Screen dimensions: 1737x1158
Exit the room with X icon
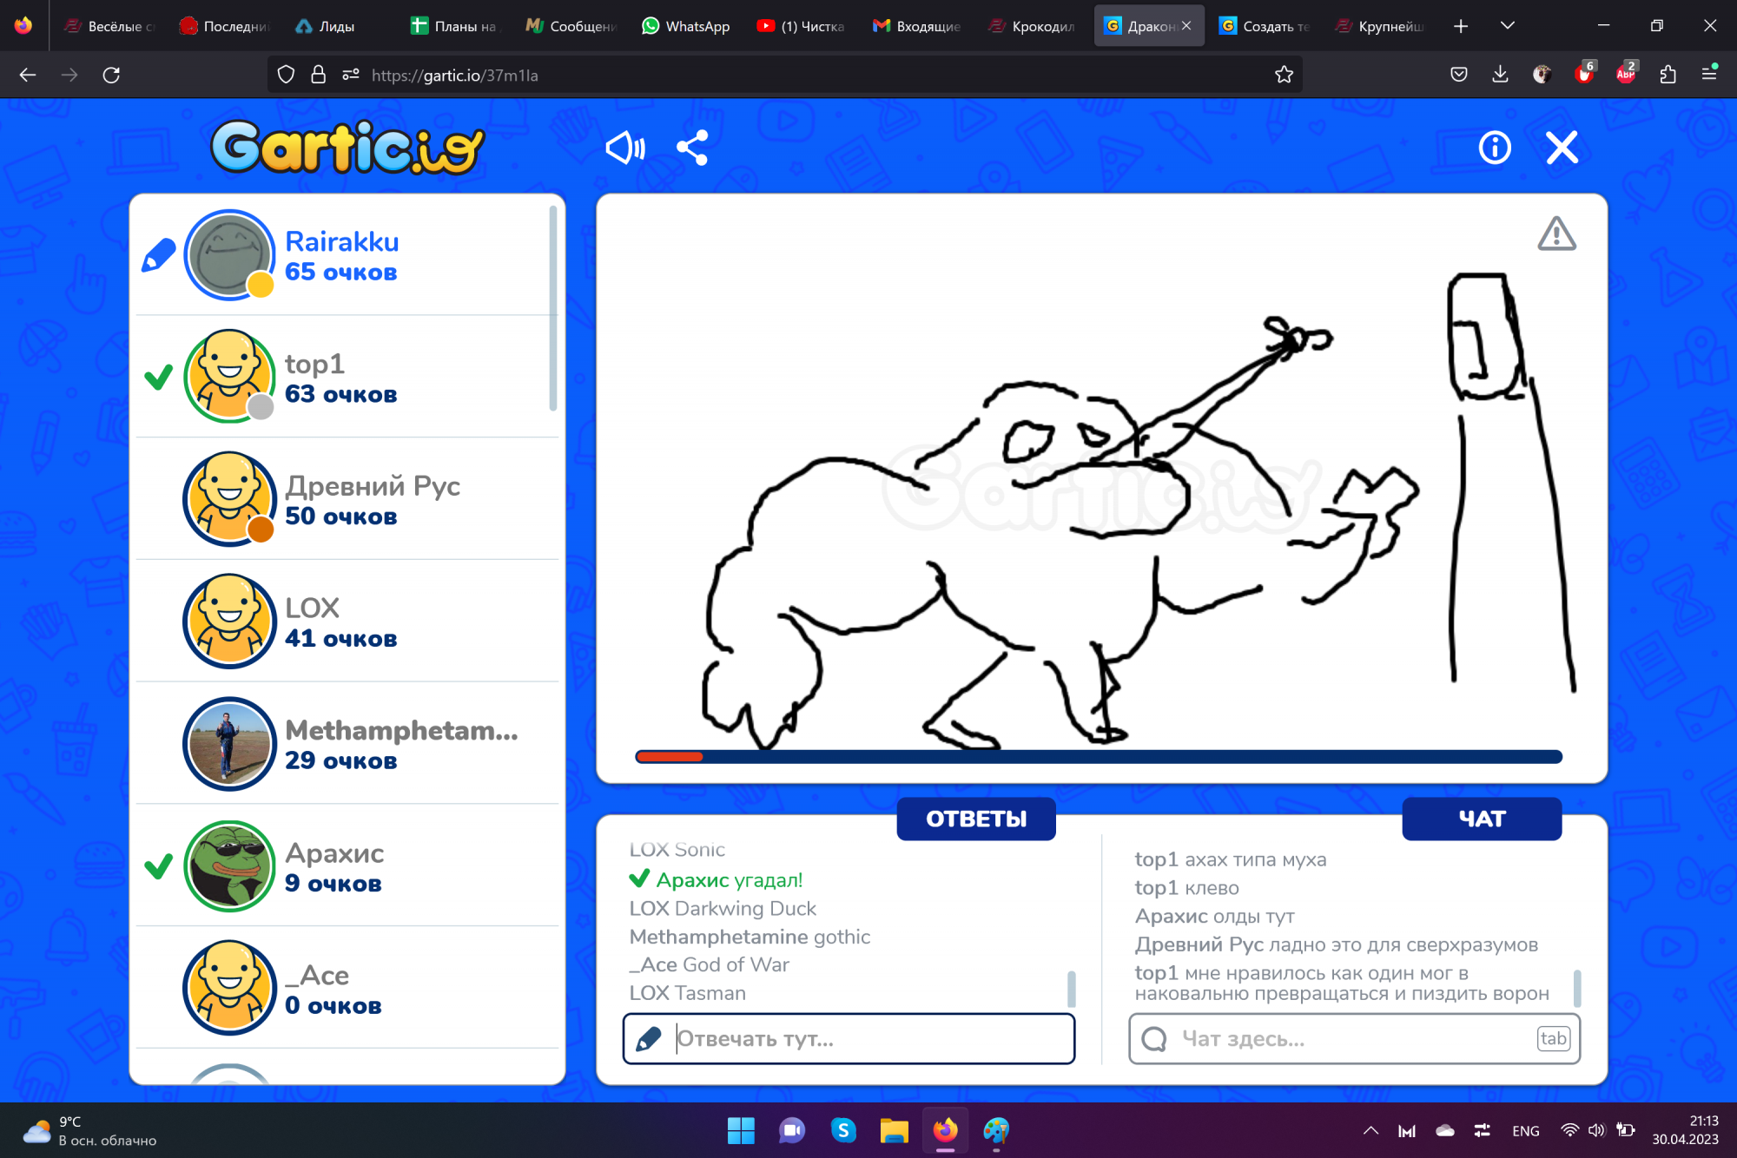click(1562, 148)
